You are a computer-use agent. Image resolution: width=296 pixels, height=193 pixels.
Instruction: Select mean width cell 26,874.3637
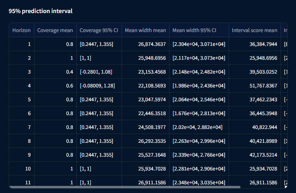(x=145, y=44)
